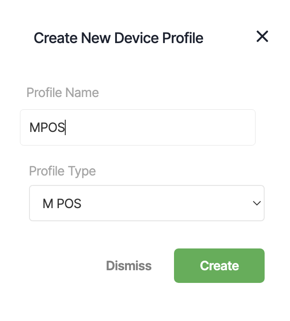This screenshot has height=321, width=290.
Task: Click the Profile Name label
Action: click(x=63, y=92)
